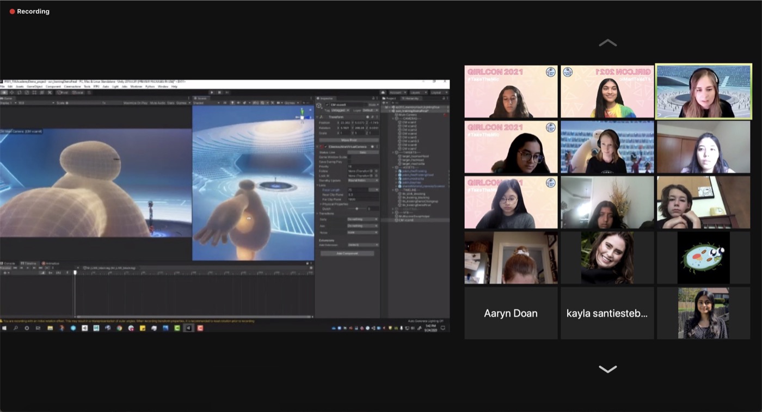Screen dimensions: 762x412
Task: Click the Pause button in Unity
Action: click(x=219, y=92)
